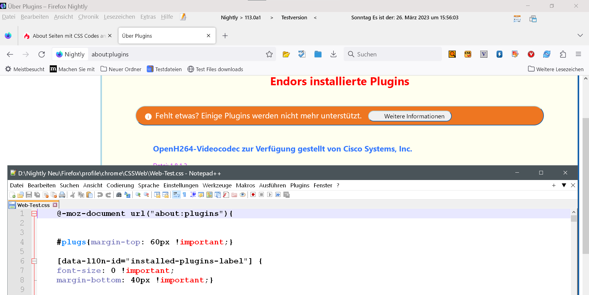Click the undo arrow in Notepad++ toolbar
Viewport: 589px width, 295px height.
[100, 195]
